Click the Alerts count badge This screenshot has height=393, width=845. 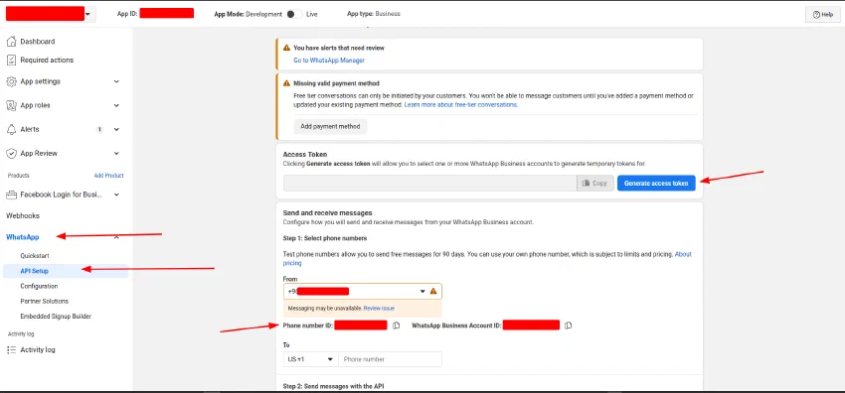tap(99, 130)
